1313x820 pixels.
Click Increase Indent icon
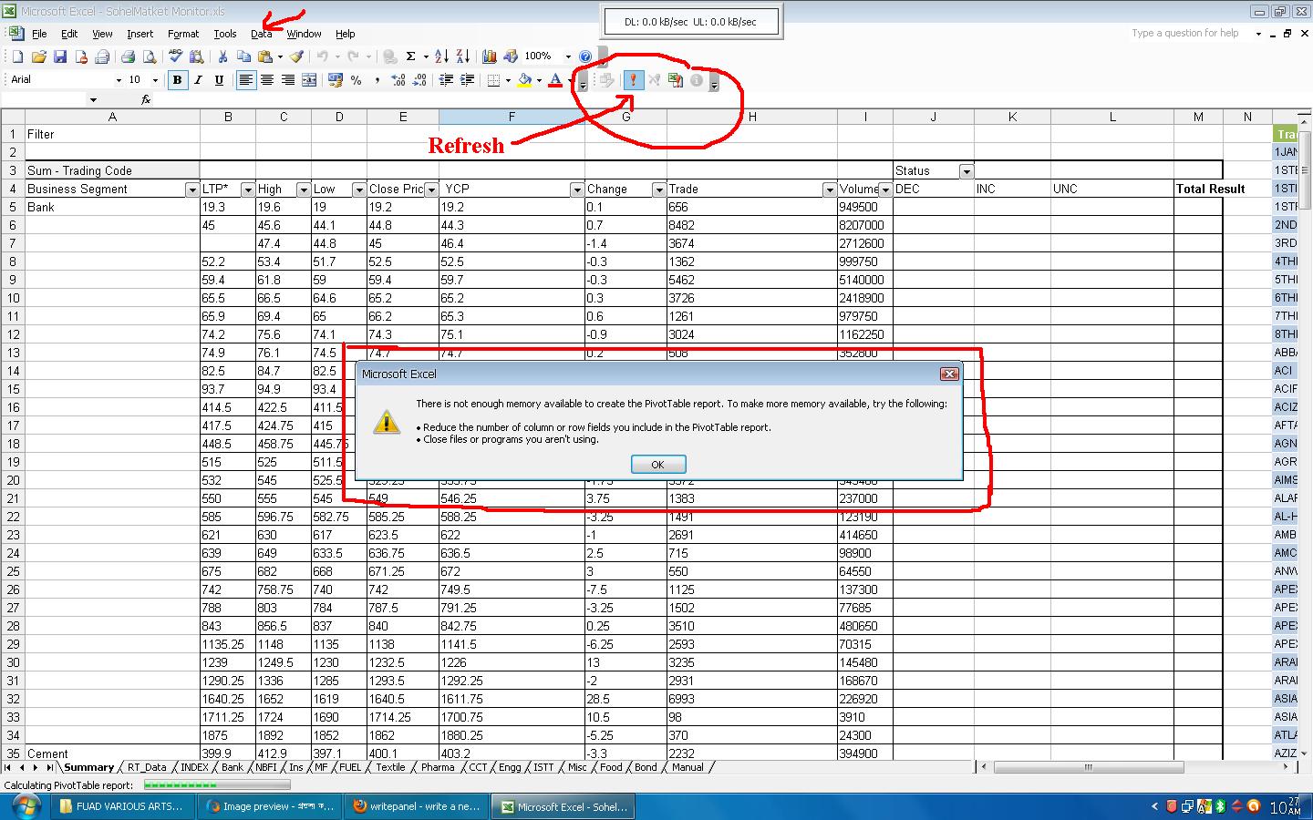coord(467,80)
